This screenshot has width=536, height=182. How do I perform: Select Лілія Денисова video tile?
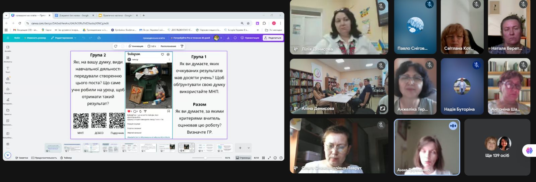[339, 27]
